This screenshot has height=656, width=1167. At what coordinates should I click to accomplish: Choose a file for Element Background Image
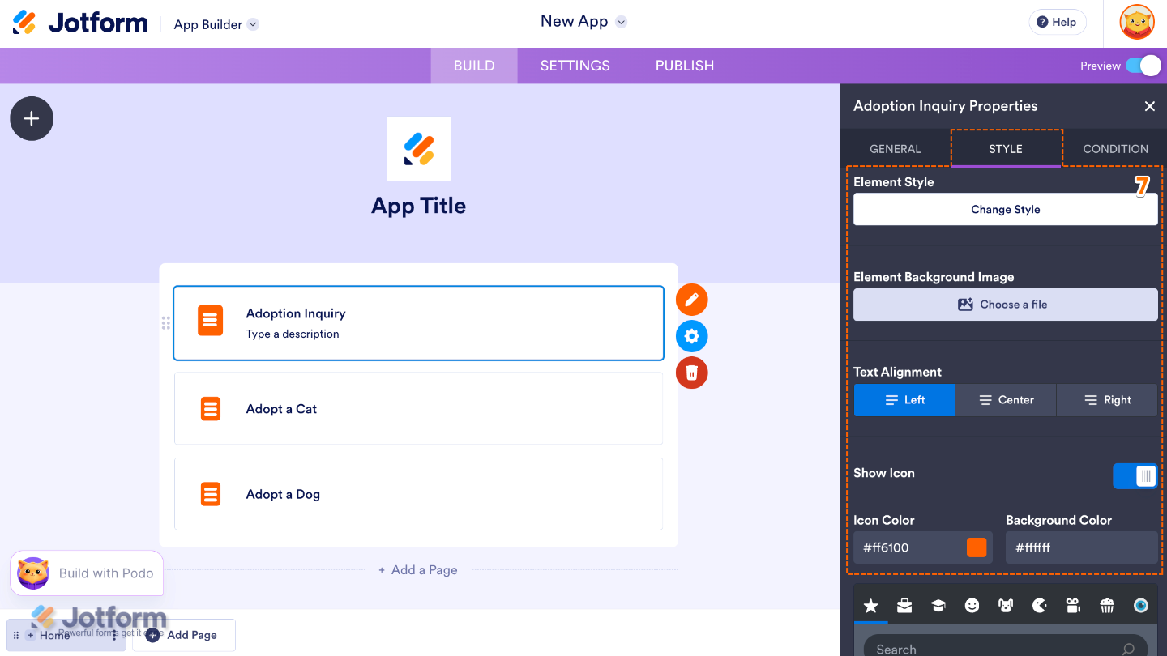coord(1005,305)
